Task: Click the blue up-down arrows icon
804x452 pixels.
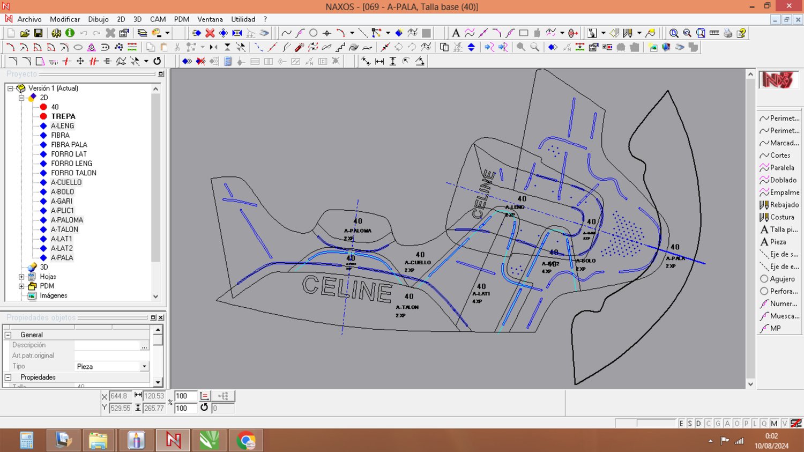Action: pos(471,47)
